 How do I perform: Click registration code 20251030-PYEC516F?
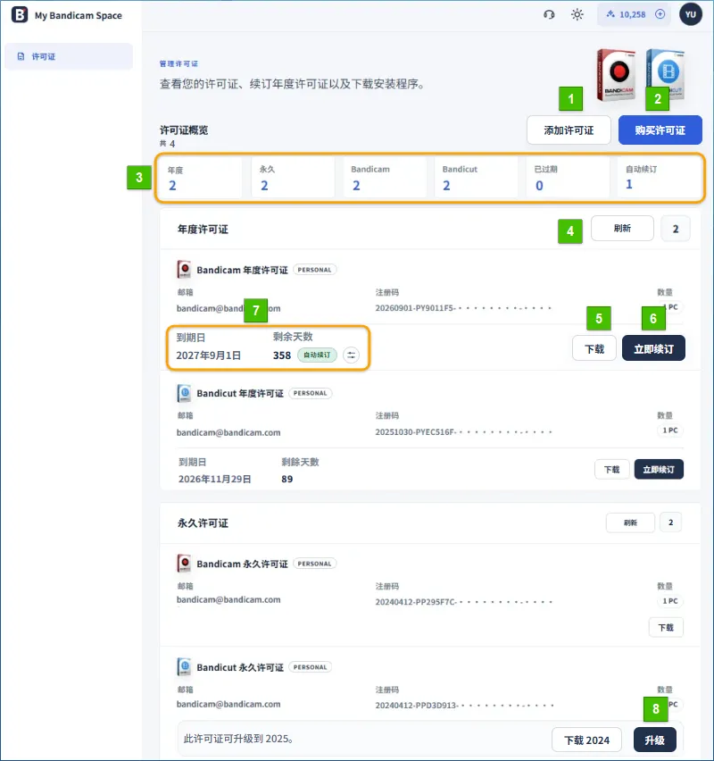[x=463, y=432]
